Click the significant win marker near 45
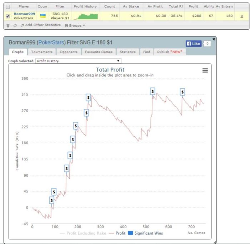This screenshot has width=250, height=244. point(54,192)
